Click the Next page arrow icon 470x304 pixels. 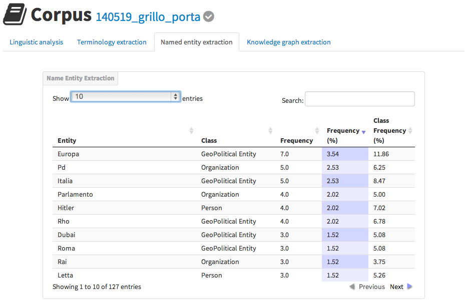pyautogui.click(x=410, y=287)
